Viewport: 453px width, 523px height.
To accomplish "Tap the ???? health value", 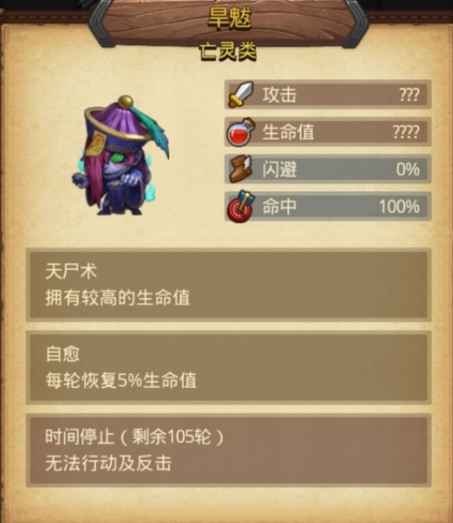I will [x=406, y=132].
